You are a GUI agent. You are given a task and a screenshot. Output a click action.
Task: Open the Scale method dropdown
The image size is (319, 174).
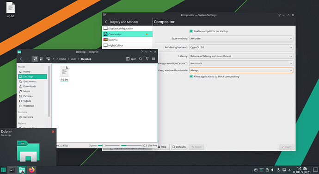241,39
